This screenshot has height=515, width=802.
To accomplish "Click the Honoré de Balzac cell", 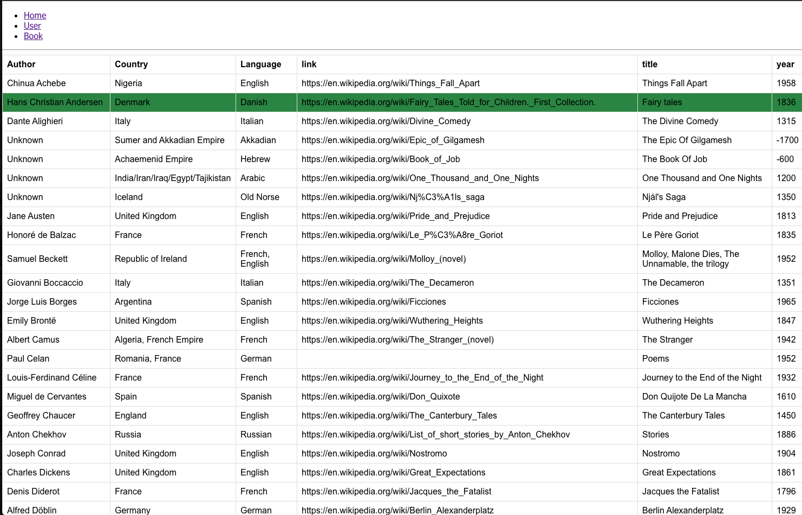I will click(56, 235).
